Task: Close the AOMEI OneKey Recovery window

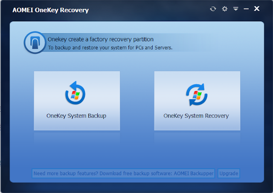Action: [257, 9]
